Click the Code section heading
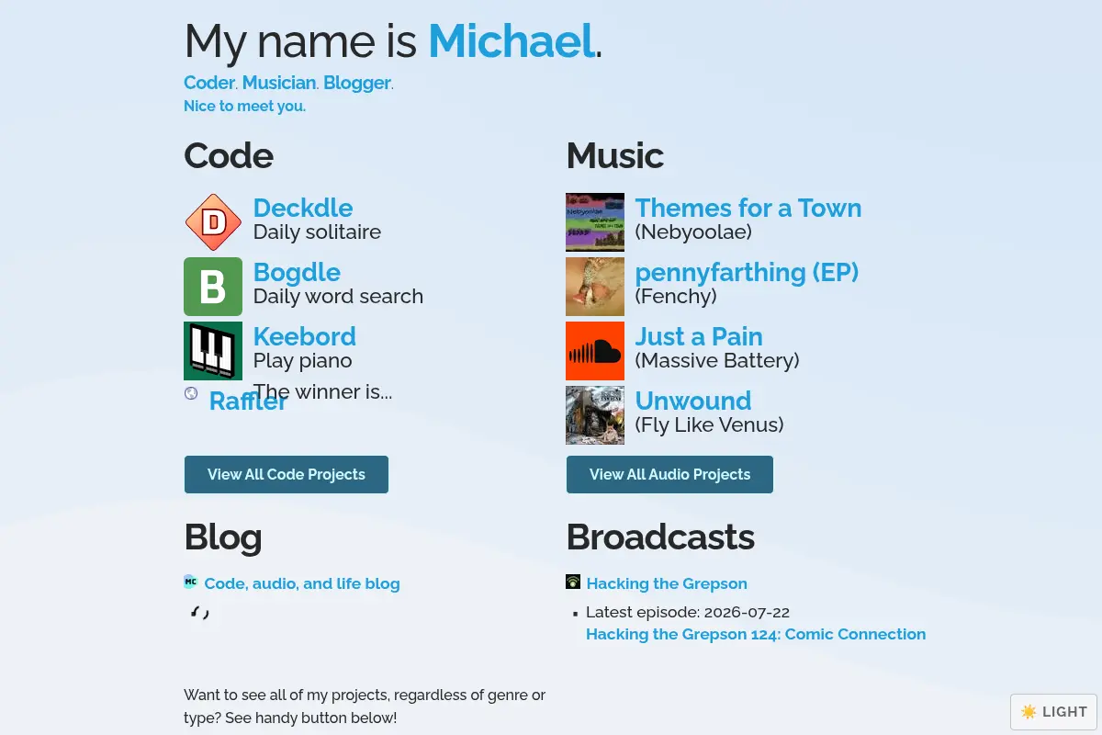The height and width of the screenshot is (735, 1102). coord(229,155)
